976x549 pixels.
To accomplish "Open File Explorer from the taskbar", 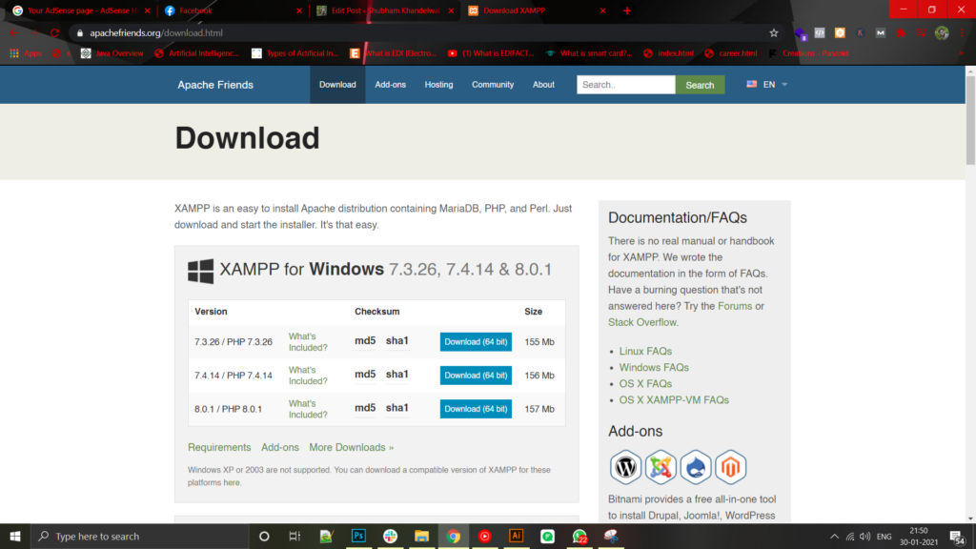I will point(421,536).
